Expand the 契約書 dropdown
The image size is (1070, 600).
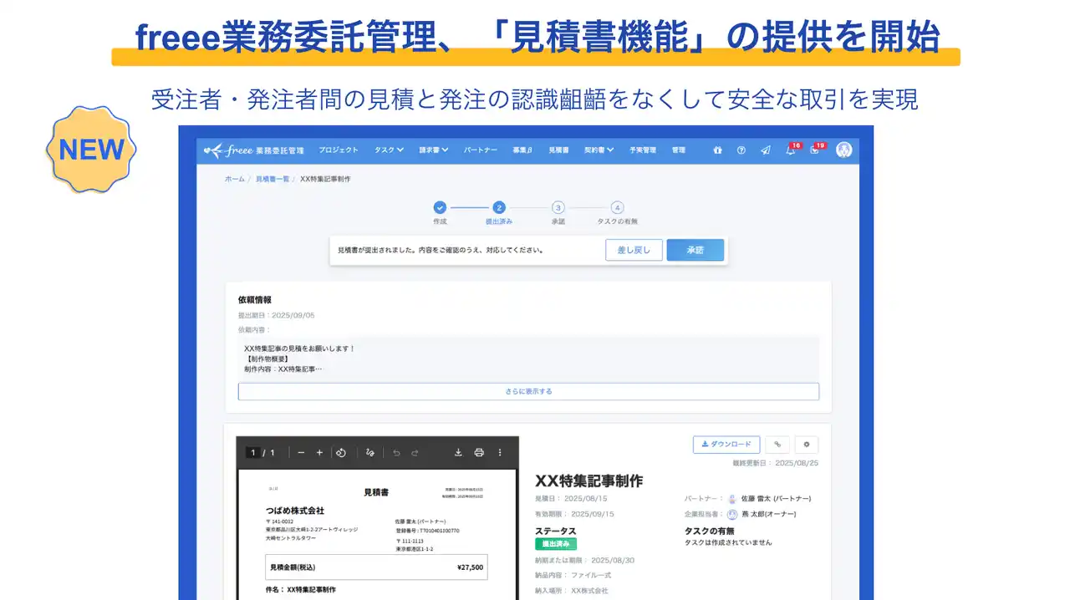coord(597,150)
